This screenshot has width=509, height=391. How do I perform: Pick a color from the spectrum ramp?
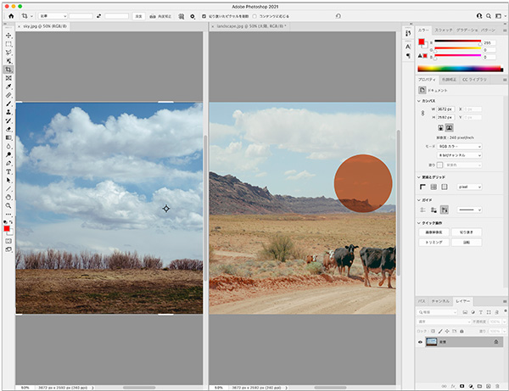pos(461,69)
